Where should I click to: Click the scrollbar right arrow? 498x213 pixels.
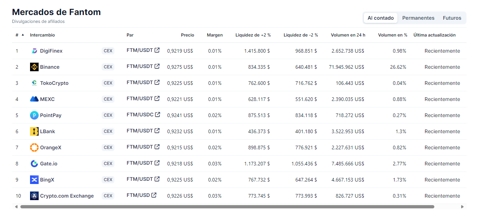pos(462,207)
